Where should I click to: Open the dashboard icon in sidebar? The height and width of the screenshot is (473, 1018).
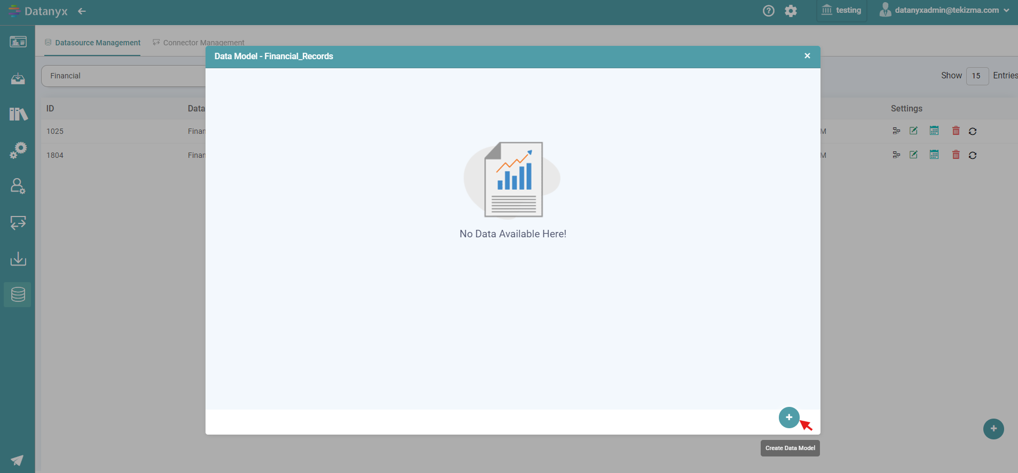[x=18, y=42]
